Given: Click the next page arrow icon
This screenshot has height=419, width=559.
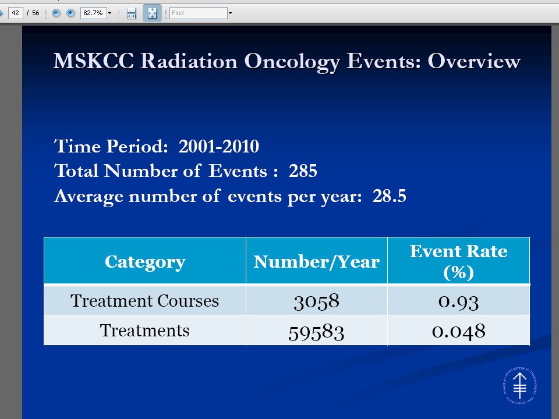Looking at the screenshot, I should pos(2,13).
